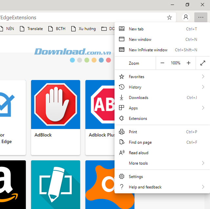Viewport: 210px width, 209px height.
Task: Click the Find on page icon
Action: point(122,142)
